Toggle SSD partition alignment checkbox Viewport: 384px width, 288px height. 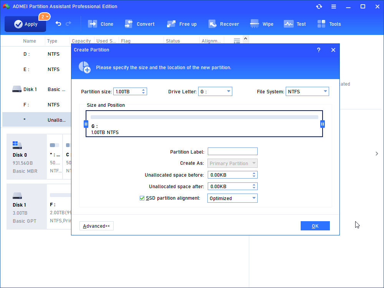coord(142,198)
